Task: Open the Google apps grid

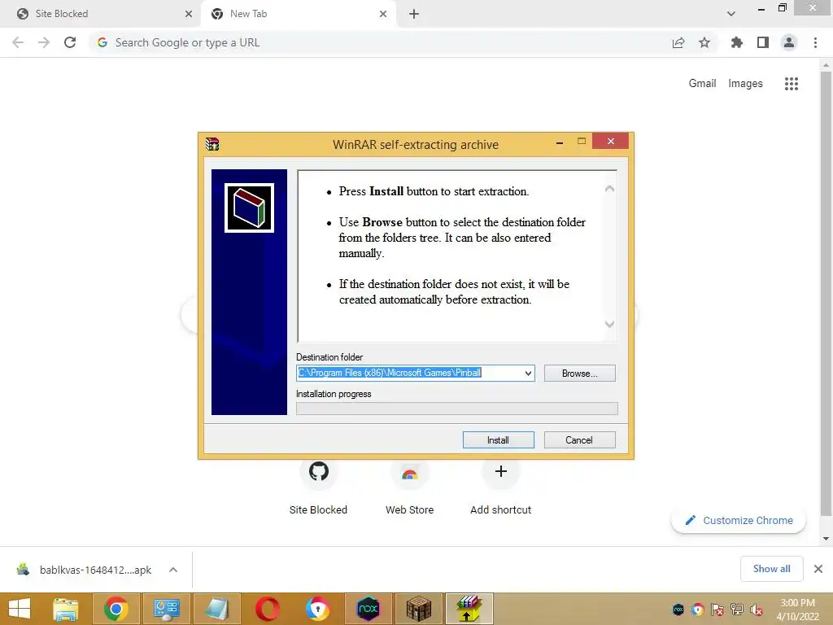Action: coord(792,84)
